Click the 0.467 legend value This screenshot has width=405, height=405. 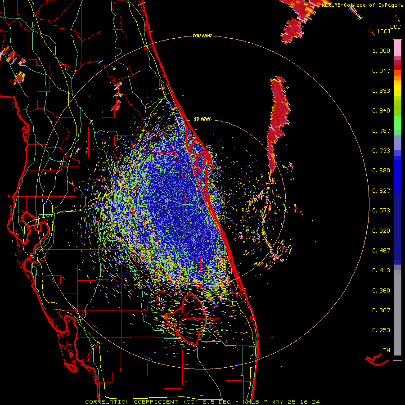pyautogui.click(x=381, y=251)
